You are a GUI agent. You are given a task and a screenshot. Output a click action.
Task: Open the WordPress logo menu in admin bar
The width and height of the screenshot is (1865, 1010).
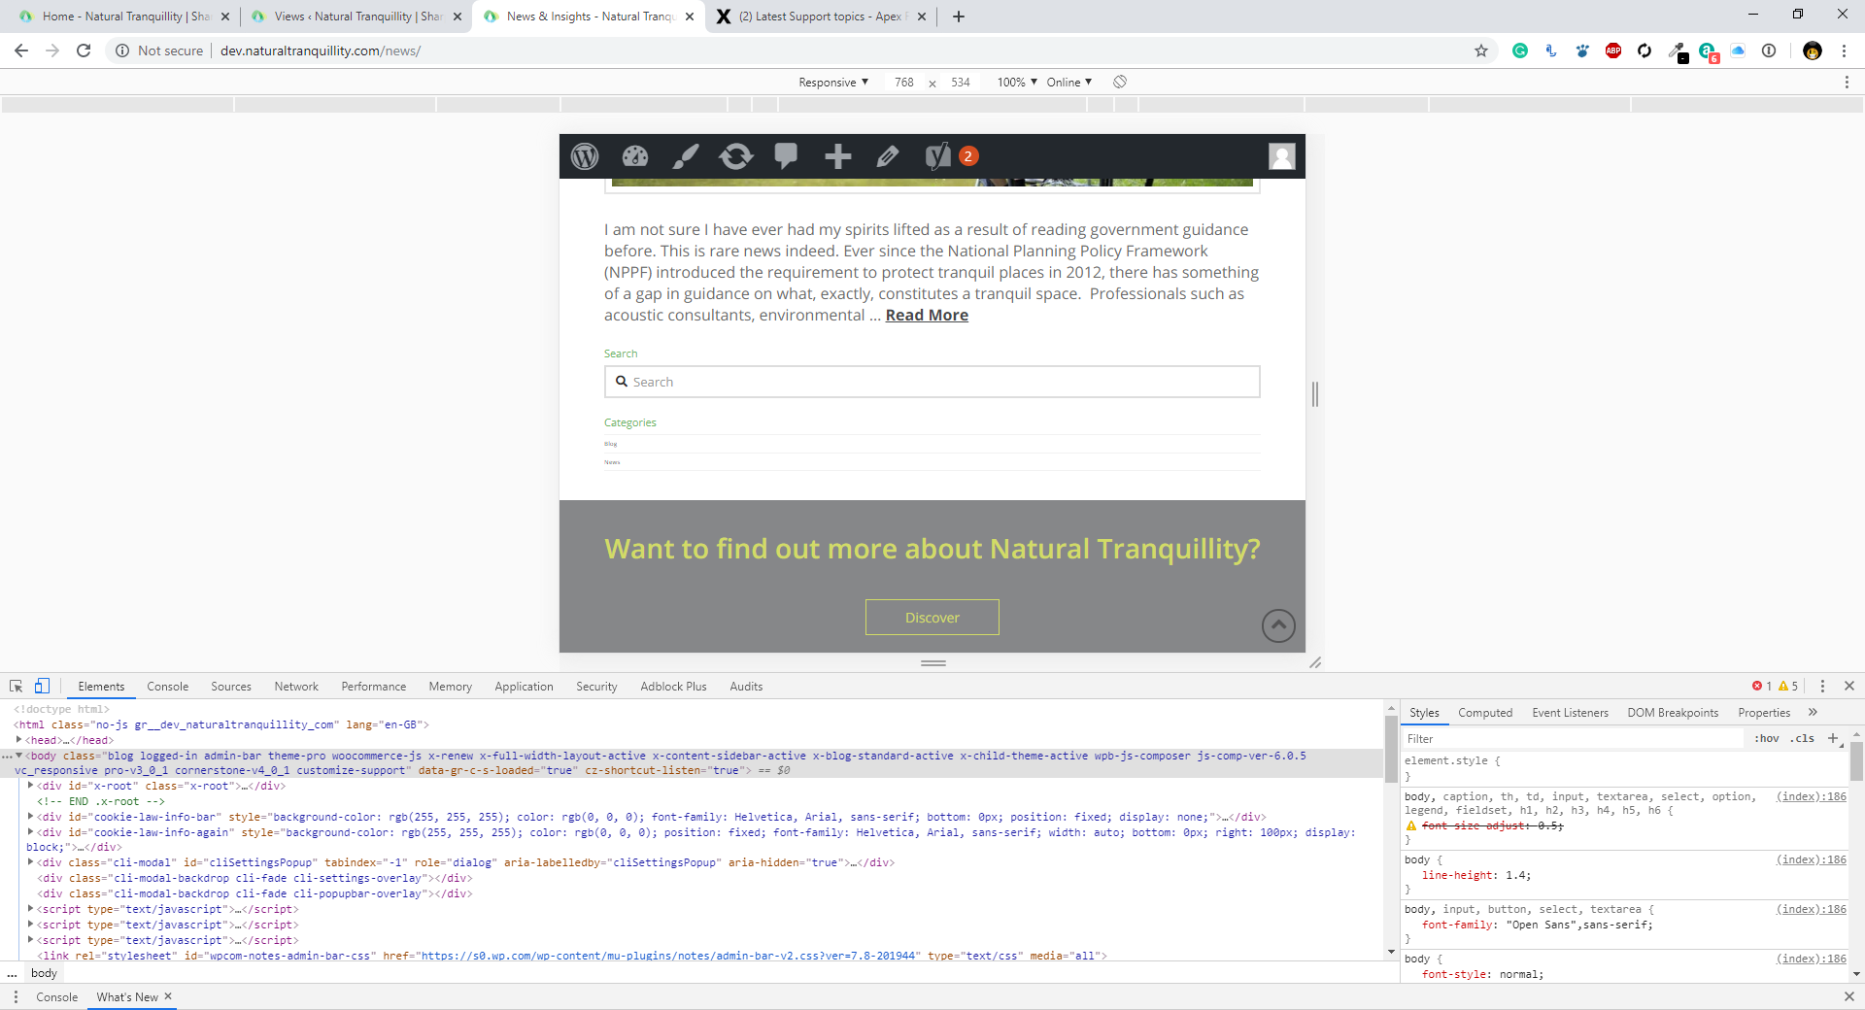pyautogui.click(x=585, y=156)
